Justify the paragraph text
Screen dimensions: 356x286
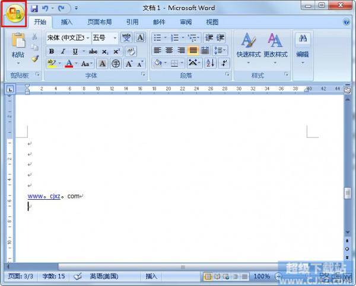pos(193,51)
